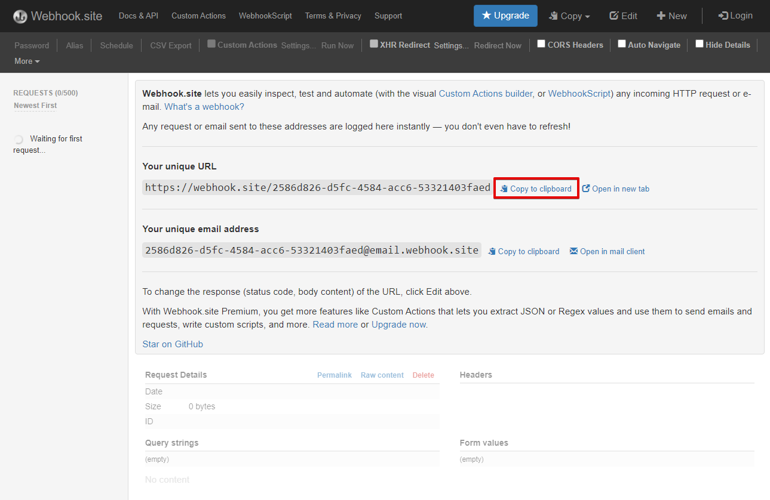Open the Copy dropdown menu
Screen dimensions: 770x500
point(569,16)
